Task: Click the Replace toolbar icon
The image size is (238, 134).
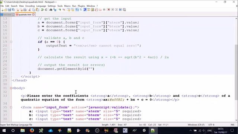Action: (55, 10)
